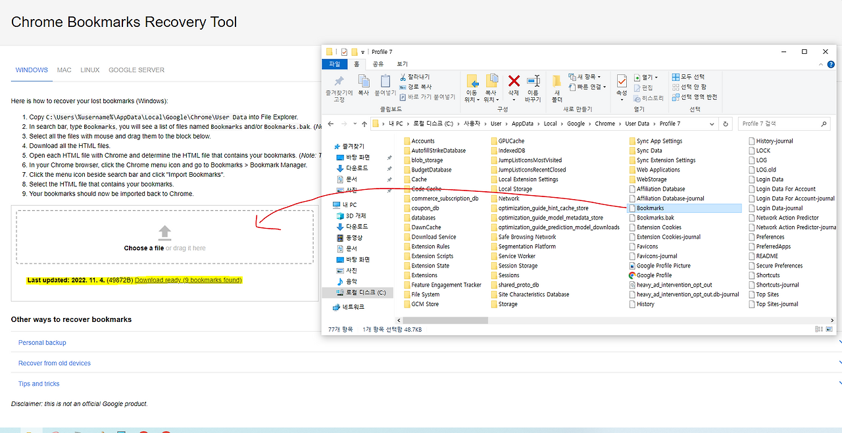Screen dimensions: 842x433
Task: Click the upload arrow icon in drop zone
Action: [164, 233]
